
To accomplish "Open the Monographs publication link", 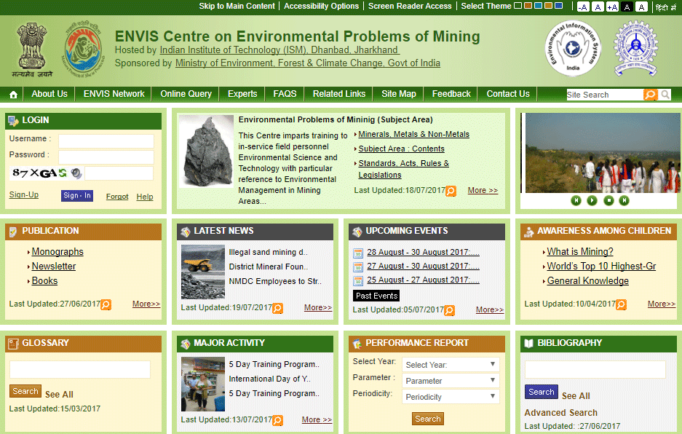I will (58, 252).
